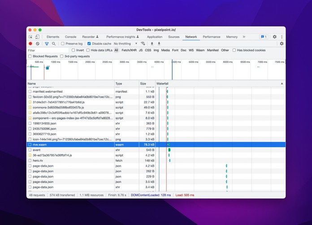Viewport: 312px width, 225px height.
Task: Sort requests by the Size column header
Action: [143, 84]
